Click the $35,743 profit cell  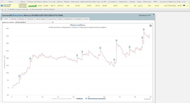click(x=61, y=6)
